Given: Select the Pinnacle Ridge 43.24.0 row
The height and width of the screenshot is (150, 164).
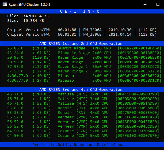Looking at the screenshot, I should click(84, 53).
